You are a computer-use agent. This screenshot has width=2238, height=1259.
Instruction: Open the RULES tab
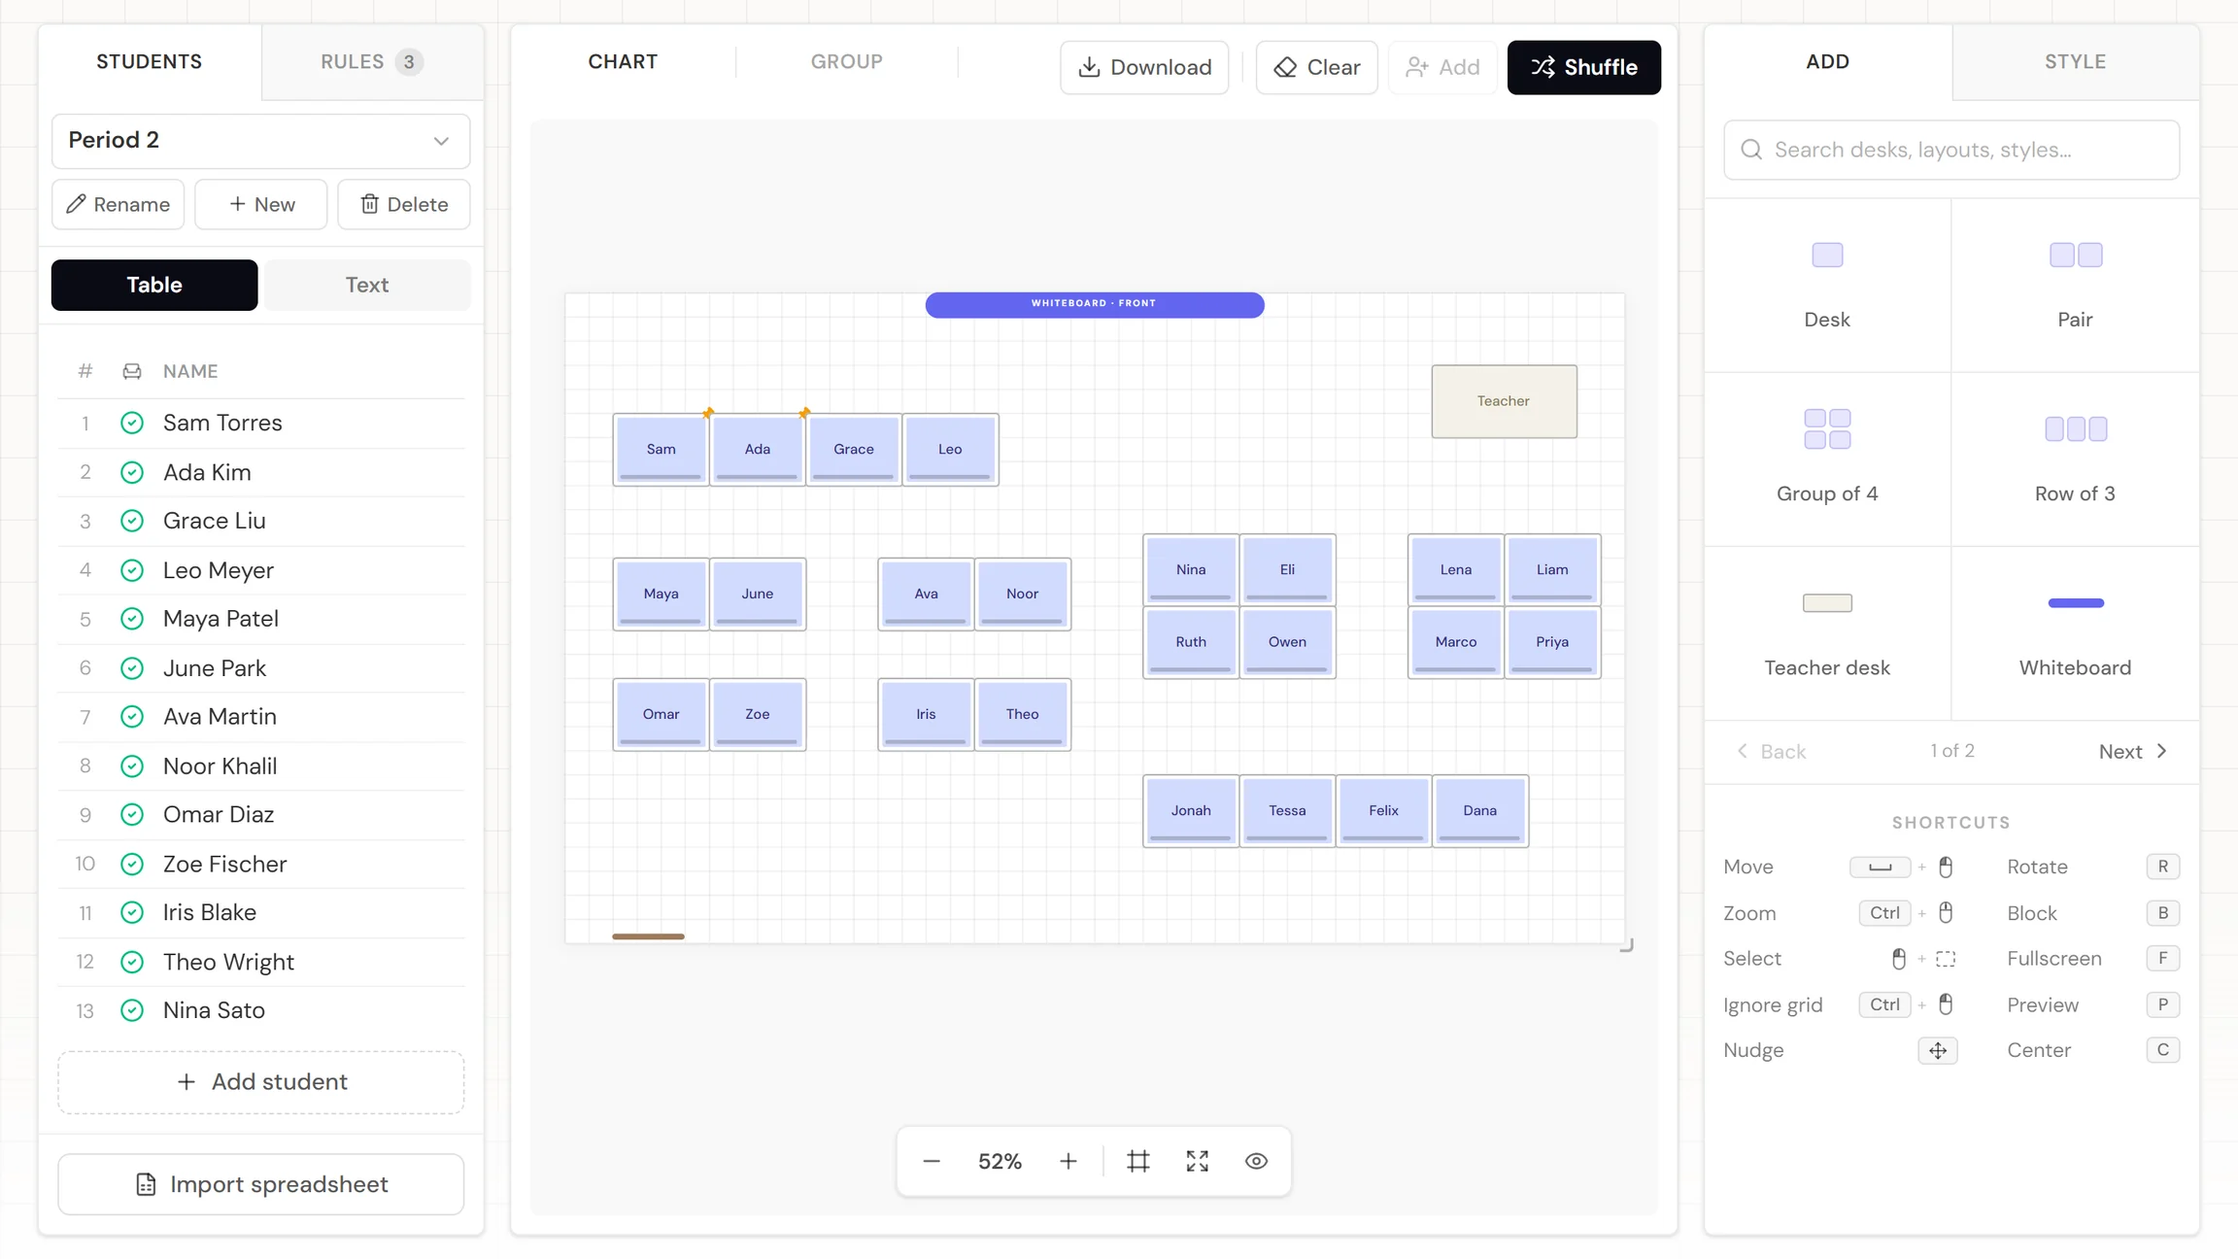click(372, 61)
